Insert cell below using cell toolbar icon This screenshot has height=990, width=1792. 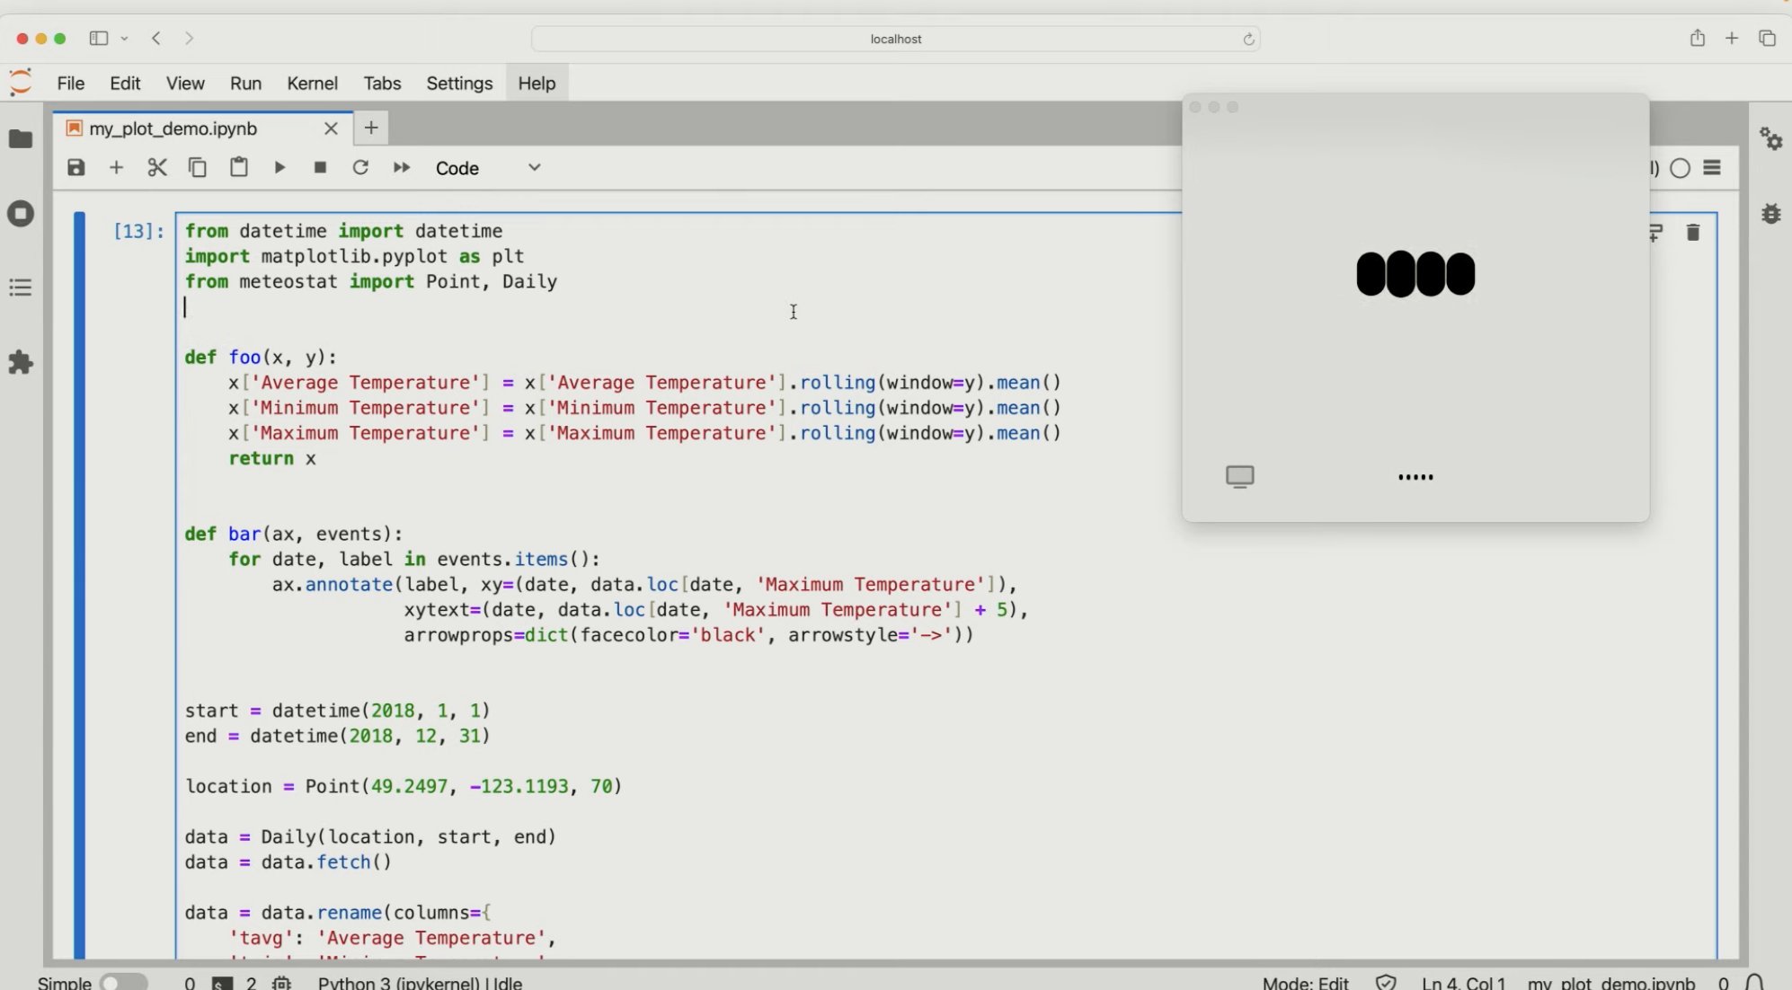tap(1656, 233)
